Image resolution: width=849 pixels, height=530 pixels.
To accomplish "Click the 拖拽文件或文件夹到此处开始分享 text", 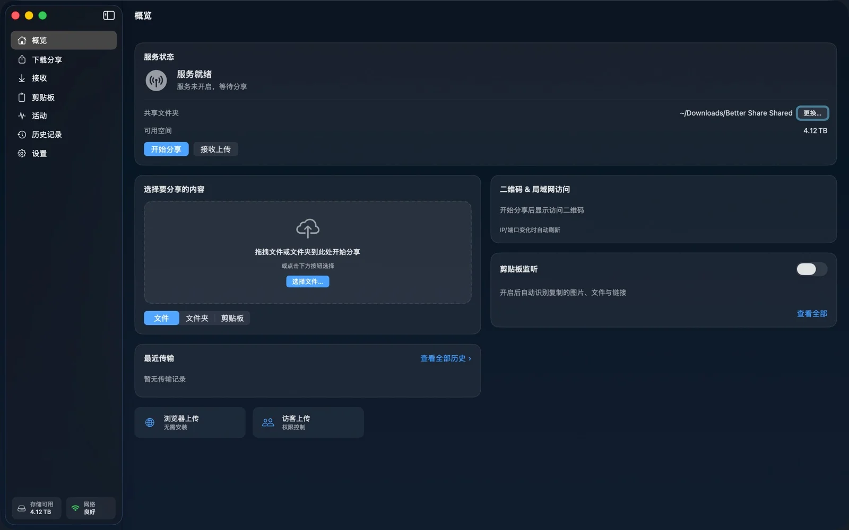I will click(308, 252).
